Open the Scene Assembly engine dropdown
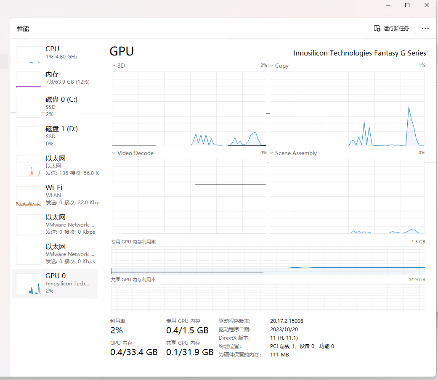This screenshot has height=380, width=438. (x=271, y=153)
